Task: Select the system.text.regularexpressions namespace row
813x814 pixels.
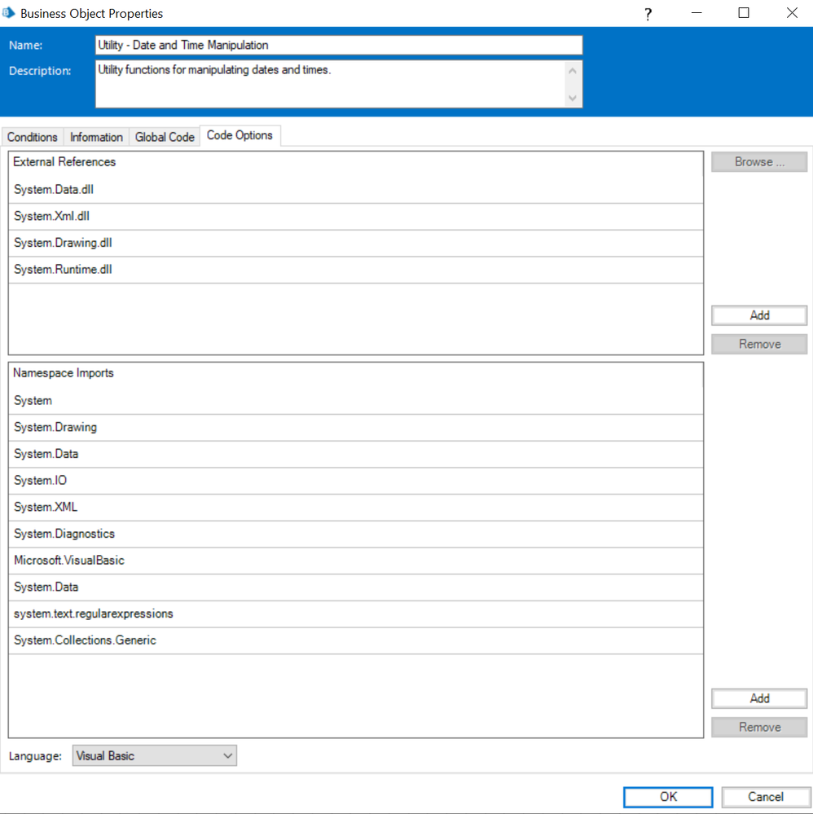Action: point(355,614)
